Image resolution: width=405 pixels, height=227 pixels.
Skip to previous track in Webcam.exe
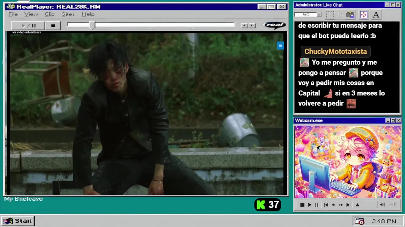point(326,205)
